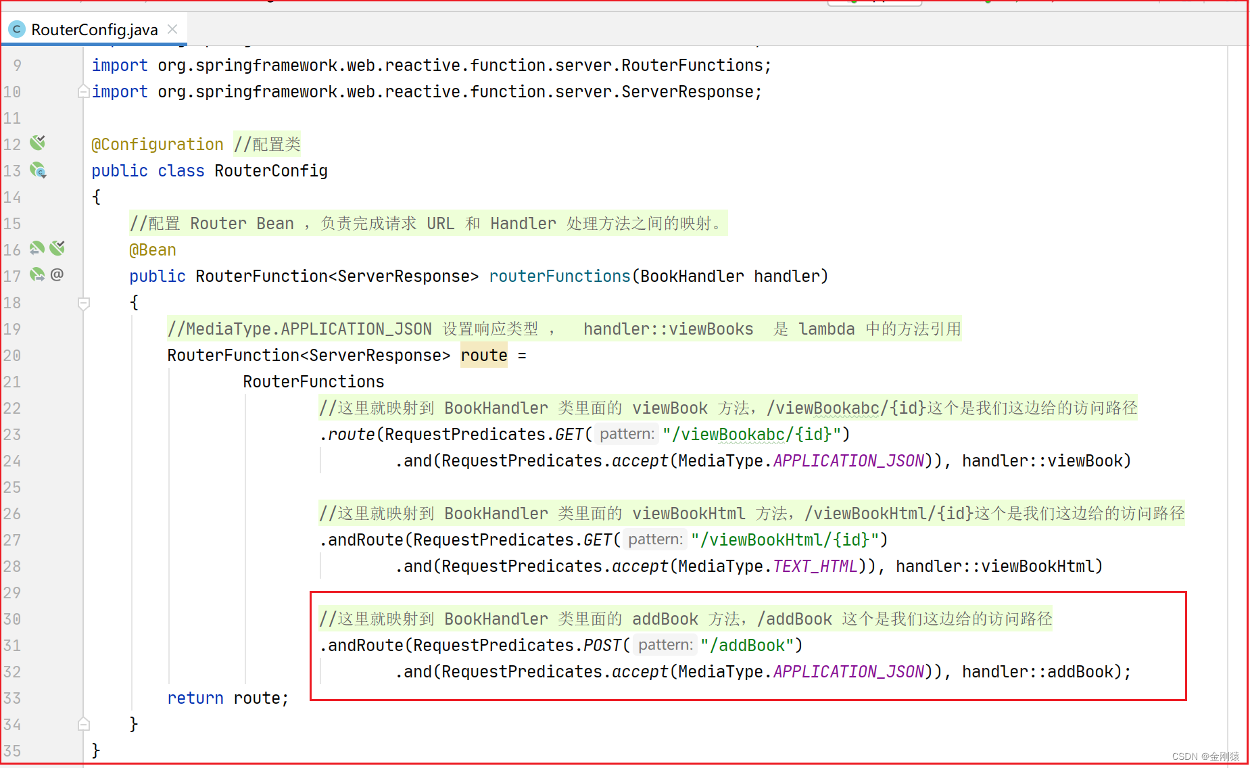The width and height of the screenshot is (1250, 768).
Task: Click APPLICATION_JSON on line 32
Action: tap(848, 672)
